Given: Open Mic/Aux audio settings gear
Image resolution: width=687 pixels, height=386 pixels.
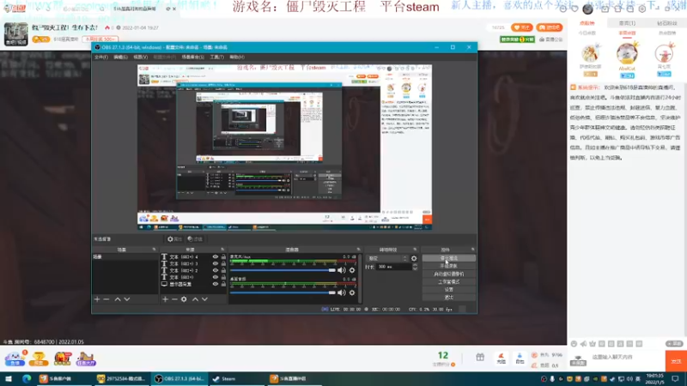Looking at the screenshot, I should (x=352, y=270).
